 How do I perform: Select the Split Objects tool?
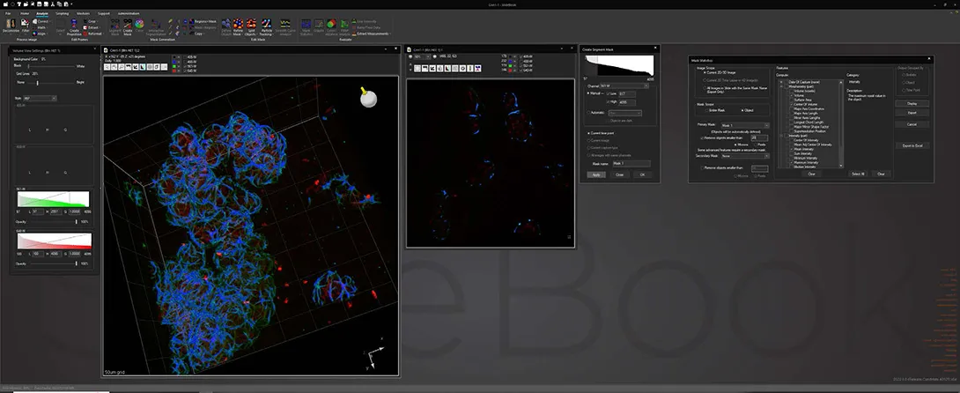coord(251,26)
